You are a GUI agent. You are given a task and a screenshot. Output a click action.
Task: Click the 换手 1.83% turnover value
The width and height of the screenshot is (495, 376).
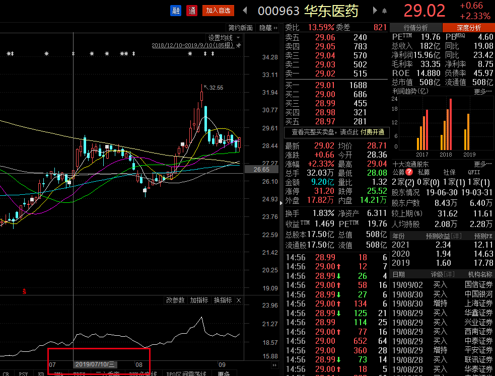tap(323, 213)
